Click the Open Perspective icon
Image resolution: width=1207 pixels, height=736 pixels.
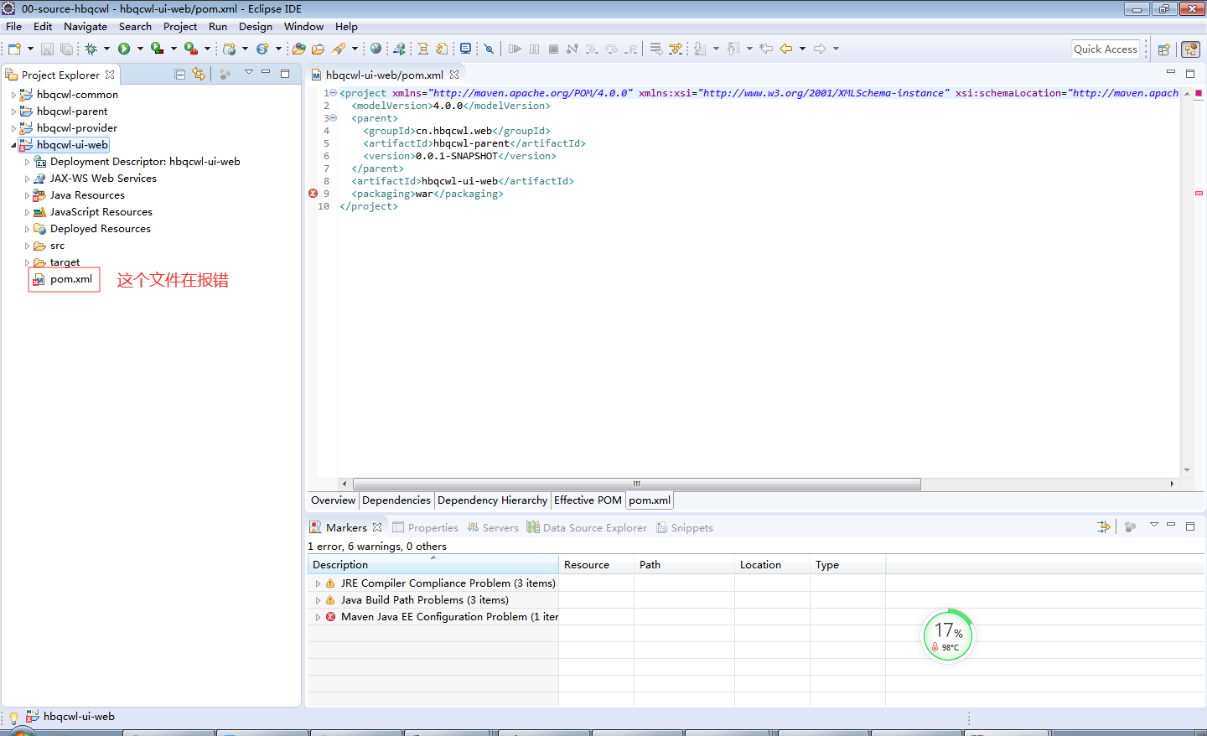[x=1163, y=49]
